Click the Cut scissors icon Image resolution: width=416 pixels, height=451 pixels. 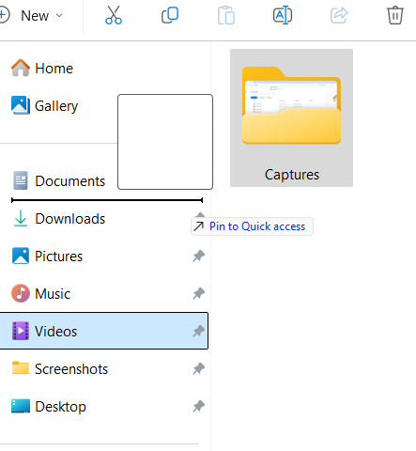[114, 15]
